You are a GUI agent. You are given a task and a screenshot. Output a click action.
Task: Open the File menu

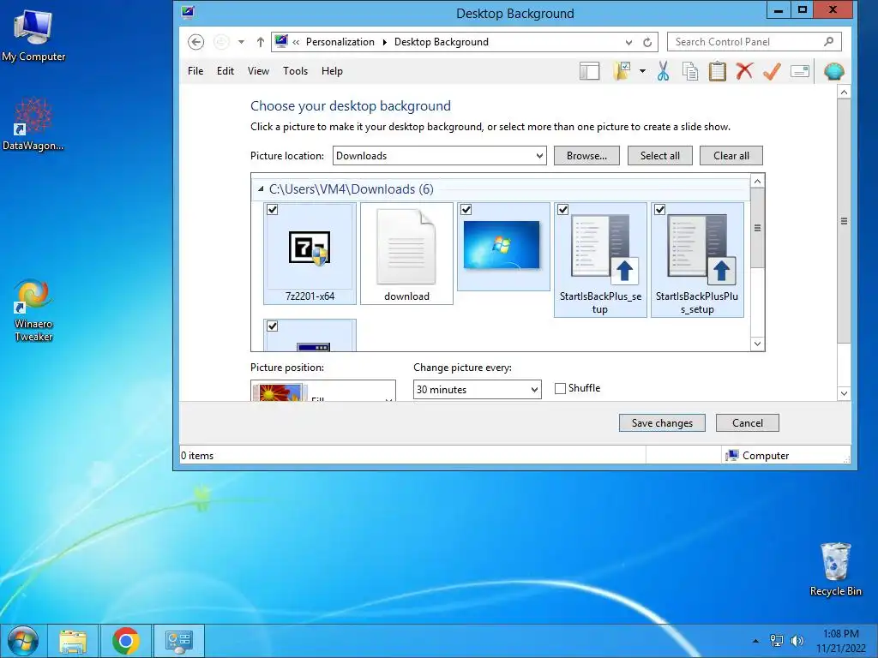[x=195, y=71]
